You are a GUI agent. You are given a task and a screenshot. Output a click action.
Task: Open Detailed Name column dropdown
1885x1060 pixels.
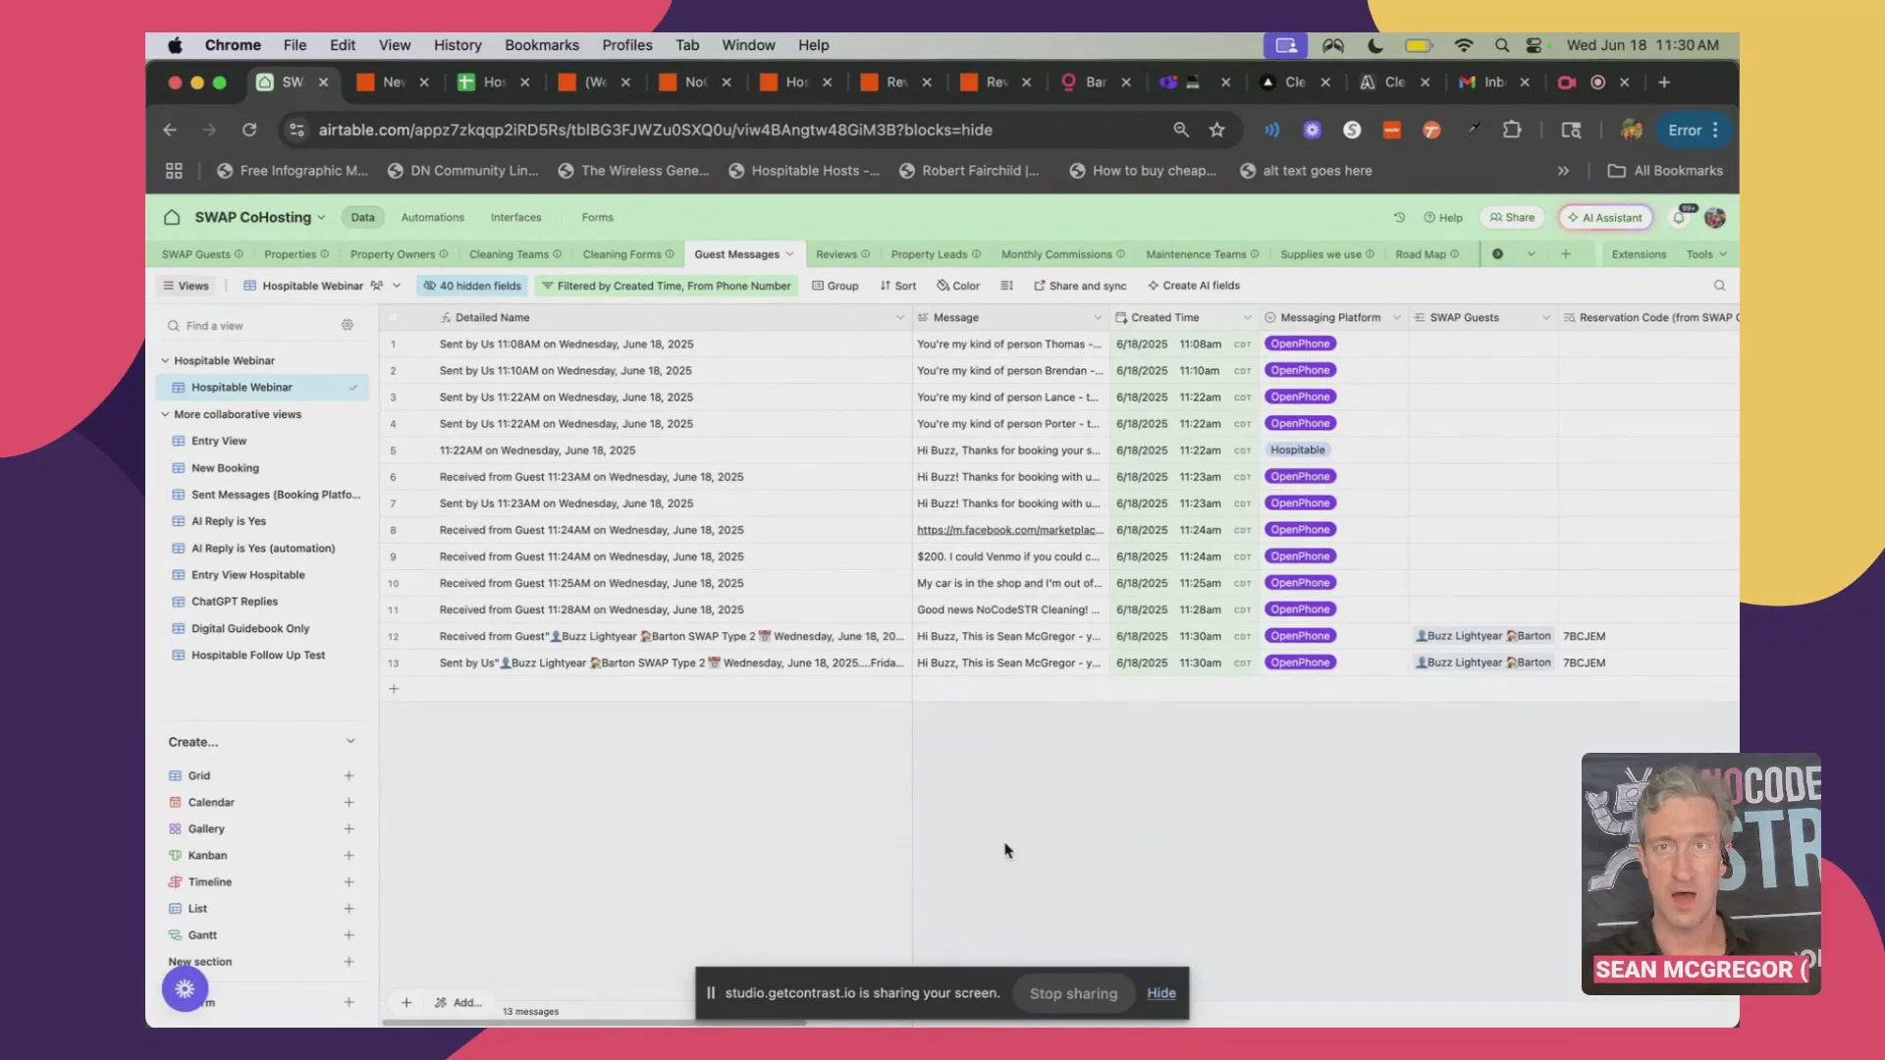[x=900, y=317]
